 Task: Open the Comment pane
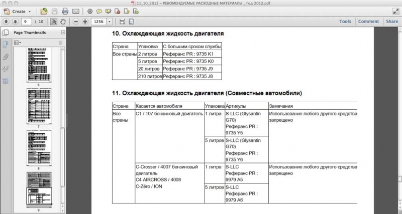tap(368, 22)
